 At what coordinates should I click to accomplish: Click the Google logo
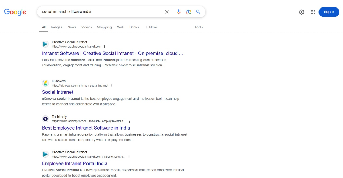pos(15,12)
